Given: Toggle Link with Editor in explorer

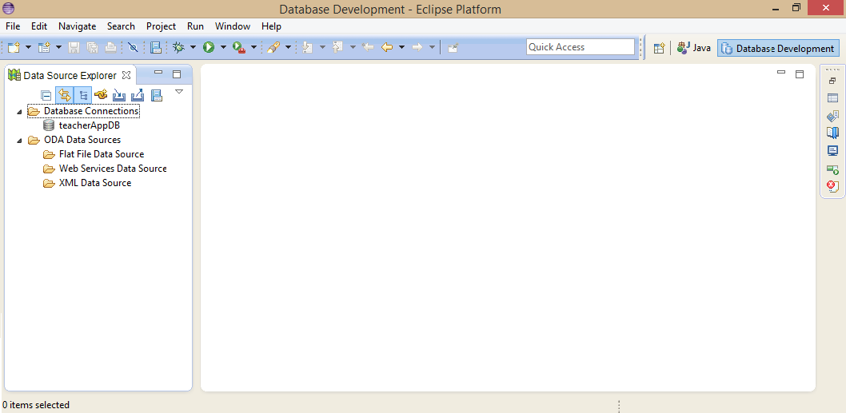Looking at the screenshot, I should click(64, 95).
